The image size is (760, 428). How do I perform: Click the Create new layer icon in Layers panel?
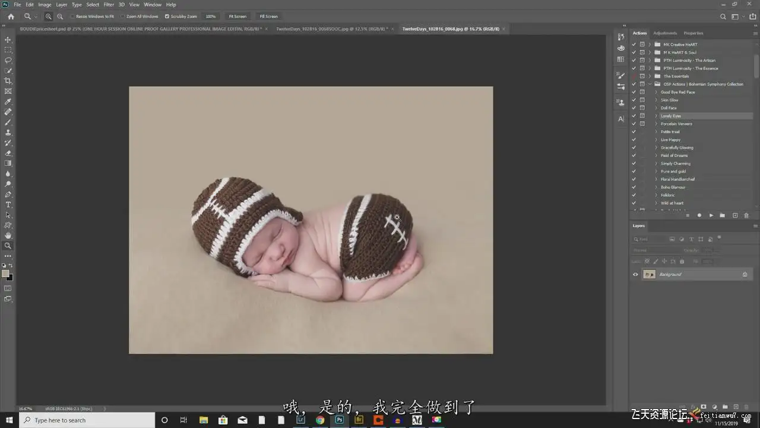[735, 408]
